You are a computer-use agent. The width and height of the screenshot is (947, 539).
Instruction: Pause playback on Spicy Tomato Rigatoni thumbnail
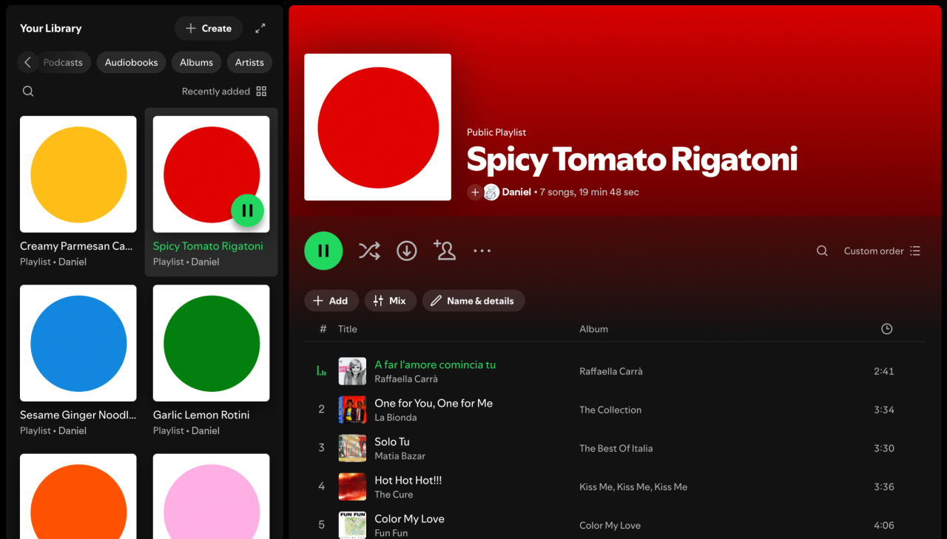[x=248, y=210]
